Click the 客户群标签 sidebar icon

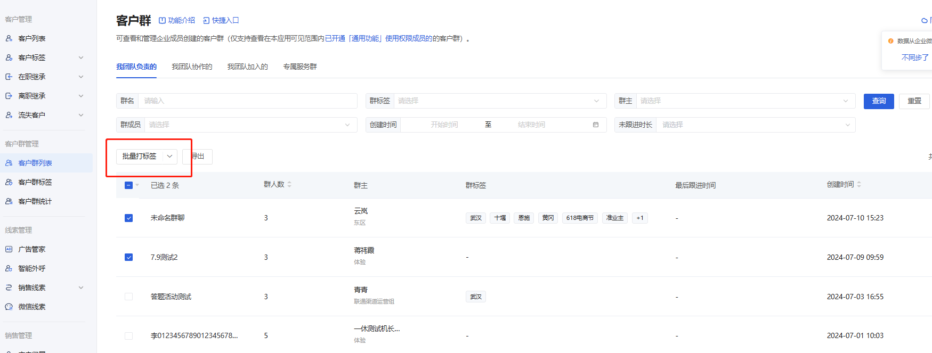(9, 182)
